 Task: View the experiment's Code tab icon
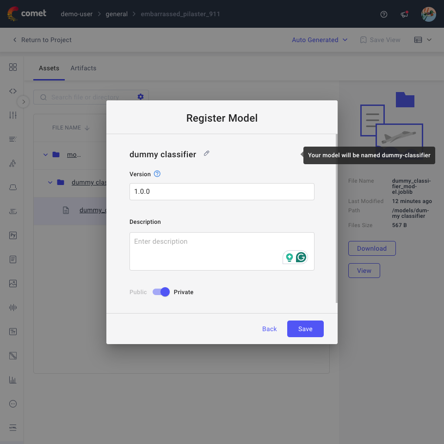click(12, 91)
